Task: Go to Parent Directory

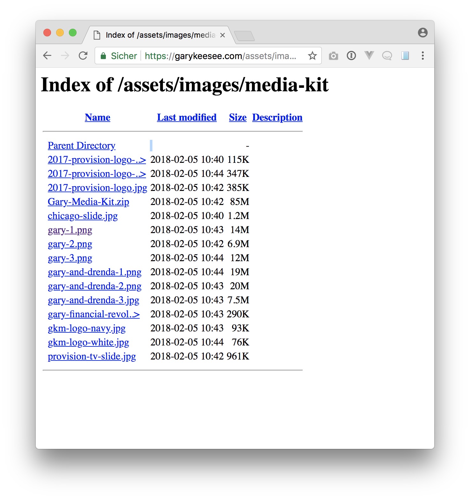Action: click(x=82, y=146)
